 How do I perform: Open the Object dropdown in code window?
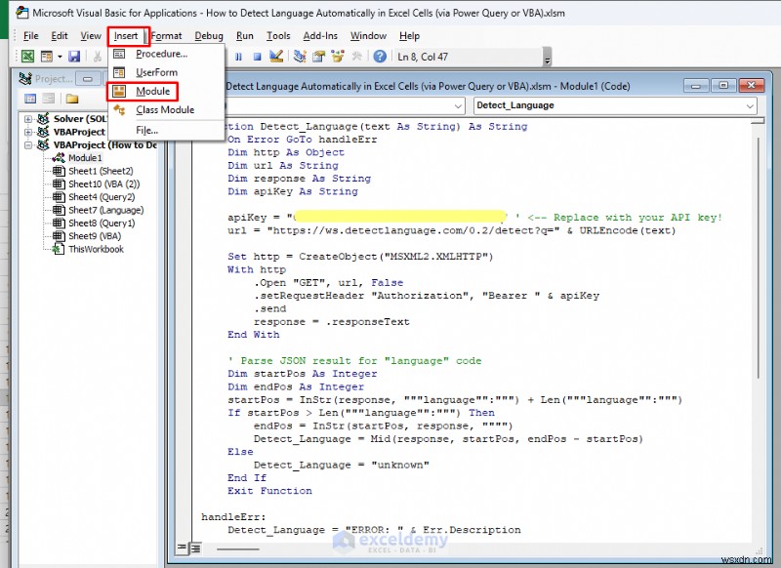pyautogui.click(x=458, y=105)
